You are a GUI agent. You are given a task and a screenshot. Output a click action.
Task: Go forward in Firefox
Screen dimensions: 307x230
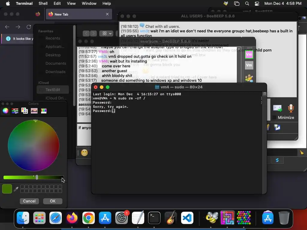18,27
